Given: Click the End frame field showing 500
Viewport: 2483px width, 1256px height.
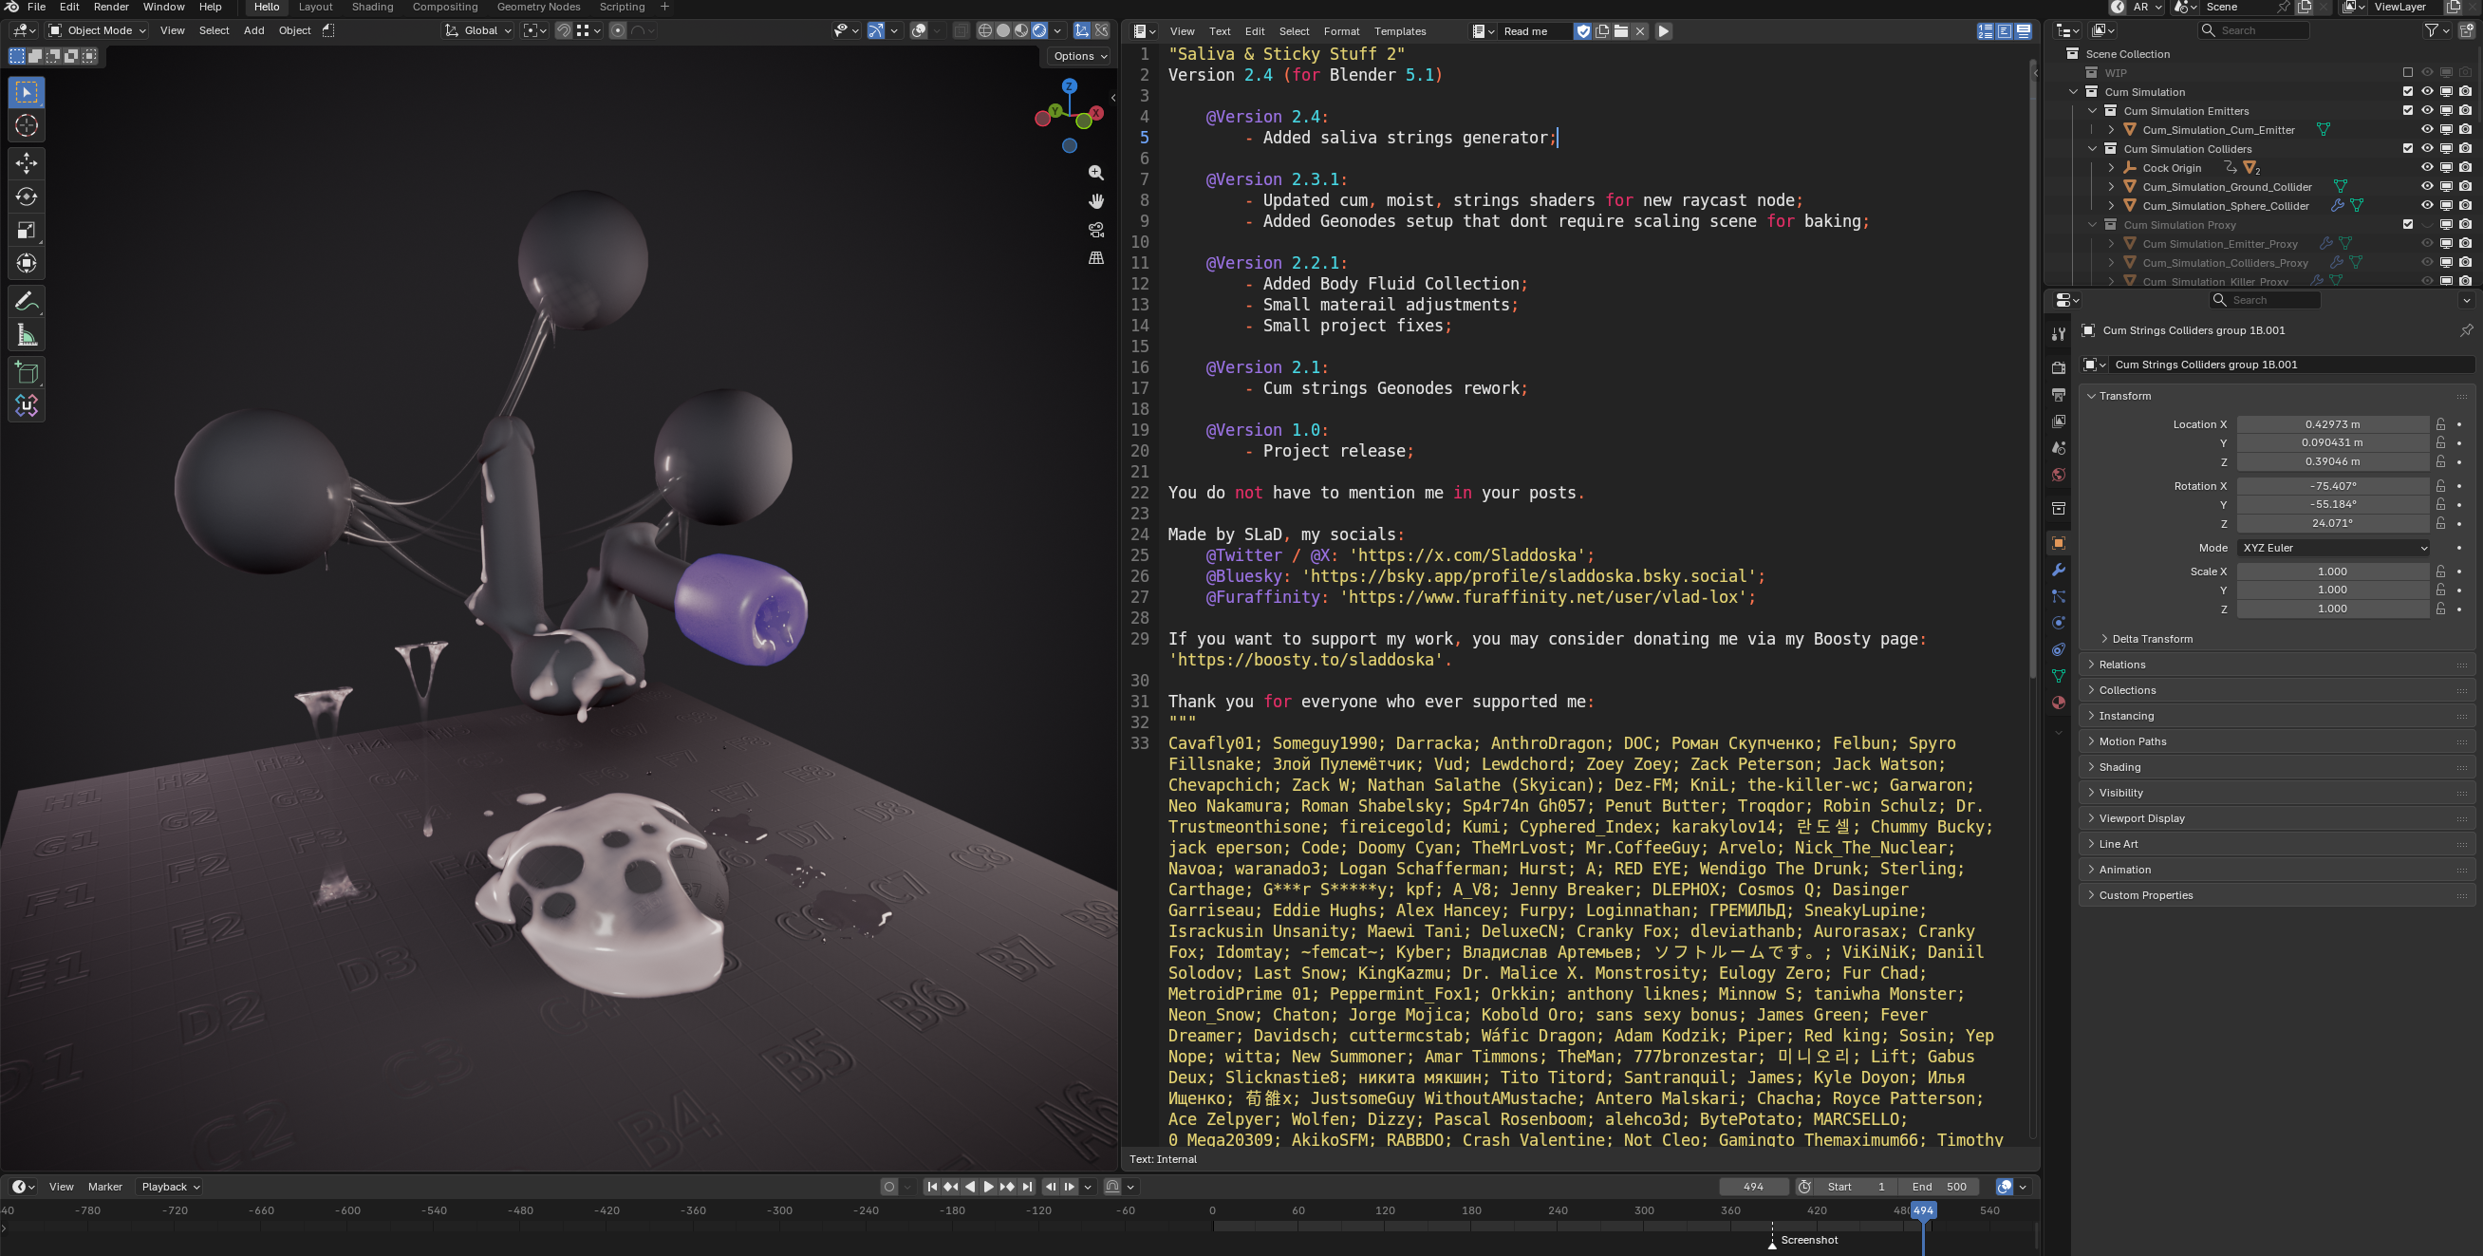Looking at the screenshot, I should coord(1939,1187).
